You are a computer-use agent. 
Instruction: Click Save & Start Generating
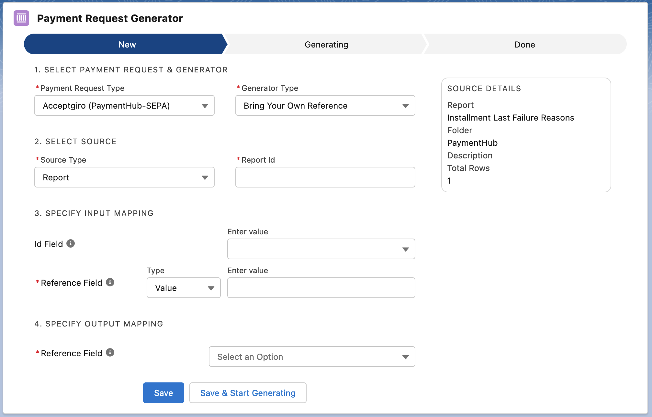pos(248,393)
